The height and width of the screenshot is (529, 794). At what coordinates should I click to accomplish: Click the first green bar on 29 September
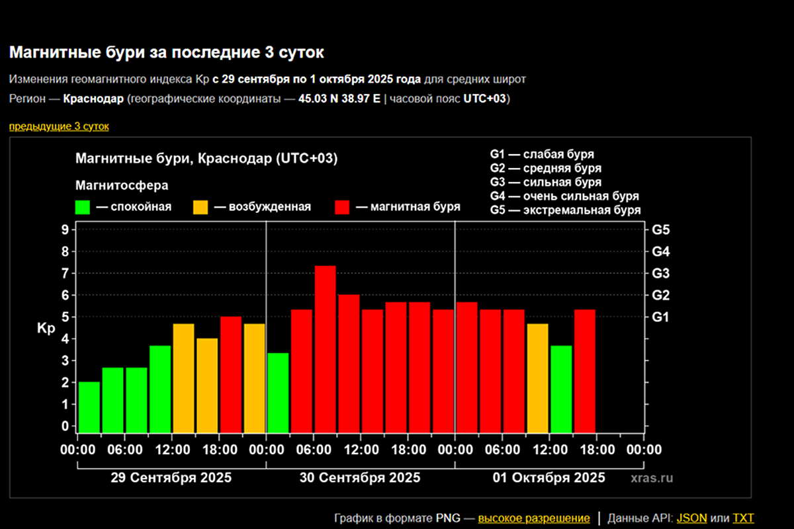pyautogui.click(x=89, y=407)
